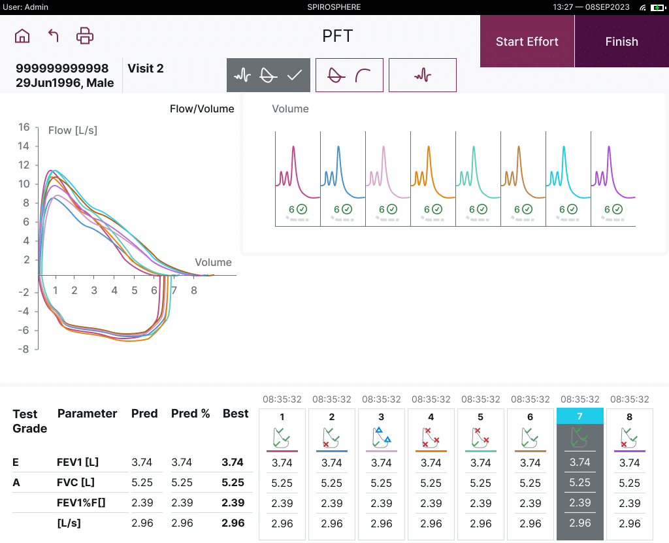Select the effort 6 results card
The image size is (669, 543).
530,474
